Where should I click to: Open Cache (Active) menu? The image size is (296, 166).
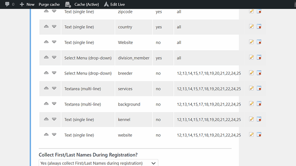82,4
